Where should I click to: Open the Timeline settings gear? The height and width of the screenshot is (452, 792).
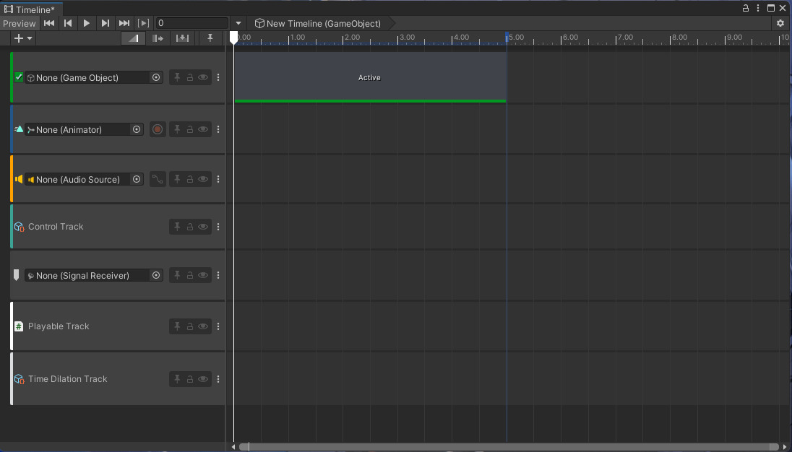pos(780,23)
